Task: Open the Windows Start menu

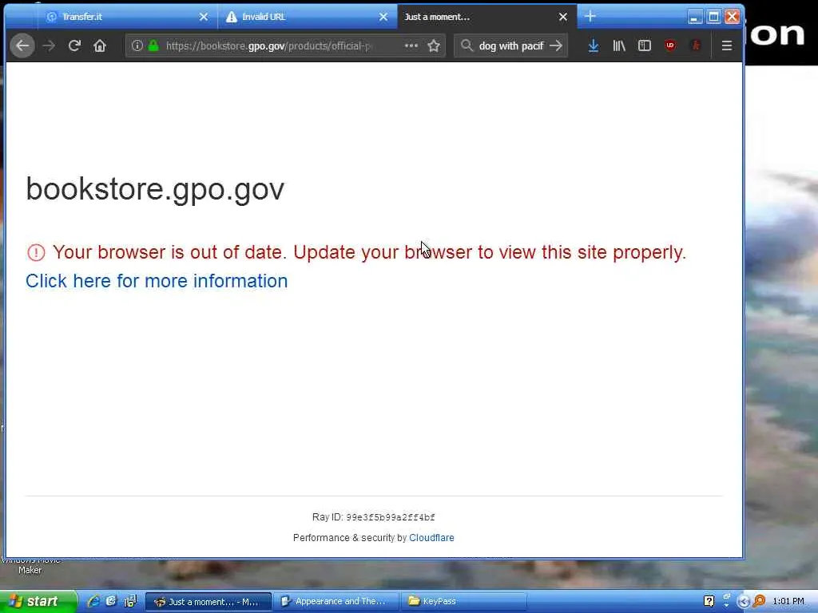Action: coord(38,601)
